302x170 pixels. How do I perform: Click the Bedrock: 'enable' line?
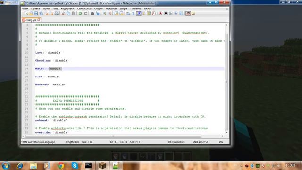(50, 85)
